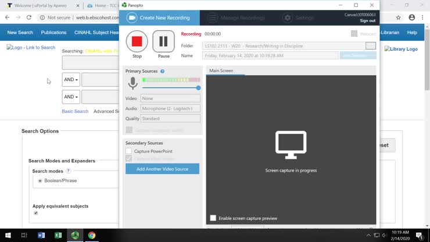Open Word from the taskbar
Viewport: 430px width, 242px height.
pos(41,236)
